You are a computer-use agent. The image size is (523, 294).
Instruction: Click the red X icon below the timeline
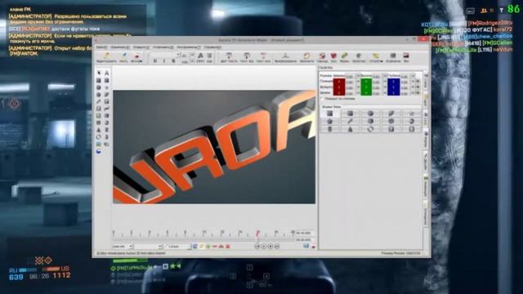pos(228,247)
